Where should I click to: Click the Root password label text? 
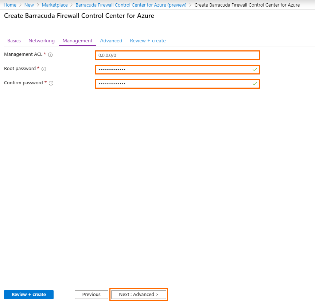pos(20,69)
